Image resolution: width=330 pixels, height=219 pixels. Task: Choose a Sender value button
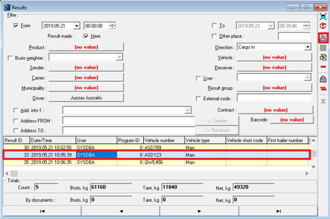pyautogui.click(x=86, y=67)
